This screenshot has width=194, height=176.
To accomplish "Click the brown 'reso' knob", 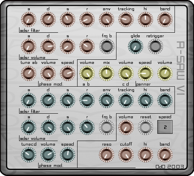I will (107, 155).
